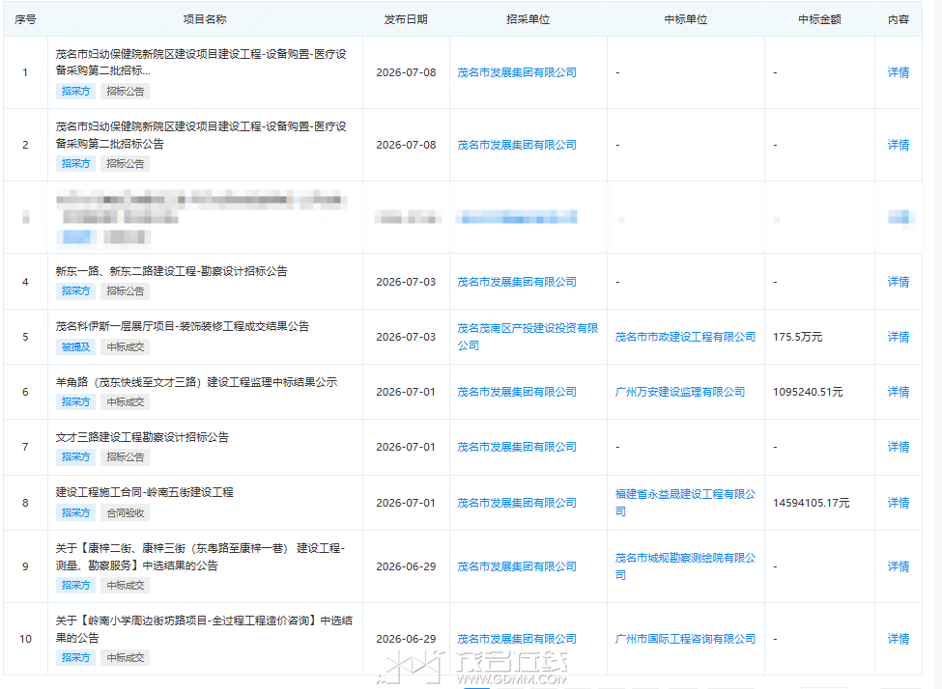Select project 关于【康梓二街、康梓三街】中选结果的公告
The height and width of the screenshot is (689, 942).
click(200, 557)
